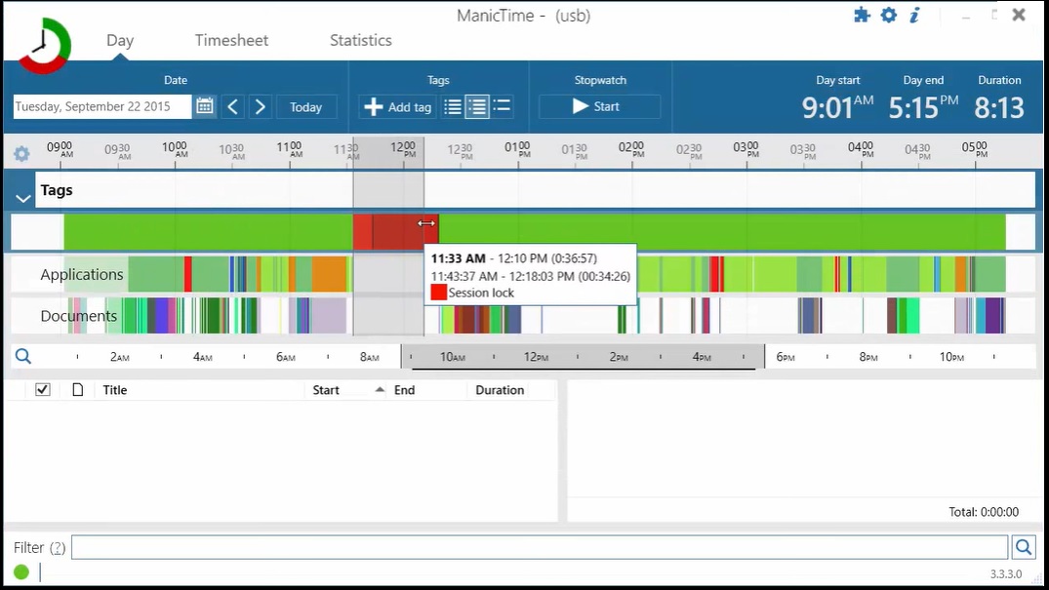1049x590 pixels.
Task: Click into the Filter text box
Action: click(540, 548)
